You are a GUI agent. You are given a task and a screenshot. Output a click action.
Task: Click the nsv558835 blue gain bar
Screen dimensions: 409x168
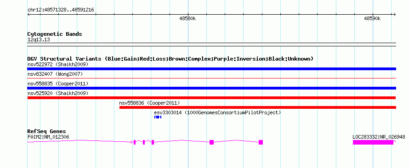pyautogui.click(x=211, y=88)
